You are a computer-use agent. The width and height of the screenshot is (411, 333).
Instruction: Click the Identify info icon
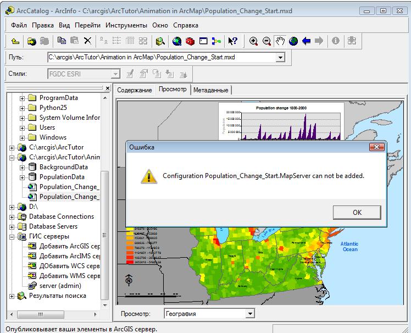336,41
